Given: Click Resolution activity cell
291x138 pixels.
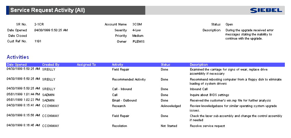Looking at the screenshot, I should coord(119,126).
